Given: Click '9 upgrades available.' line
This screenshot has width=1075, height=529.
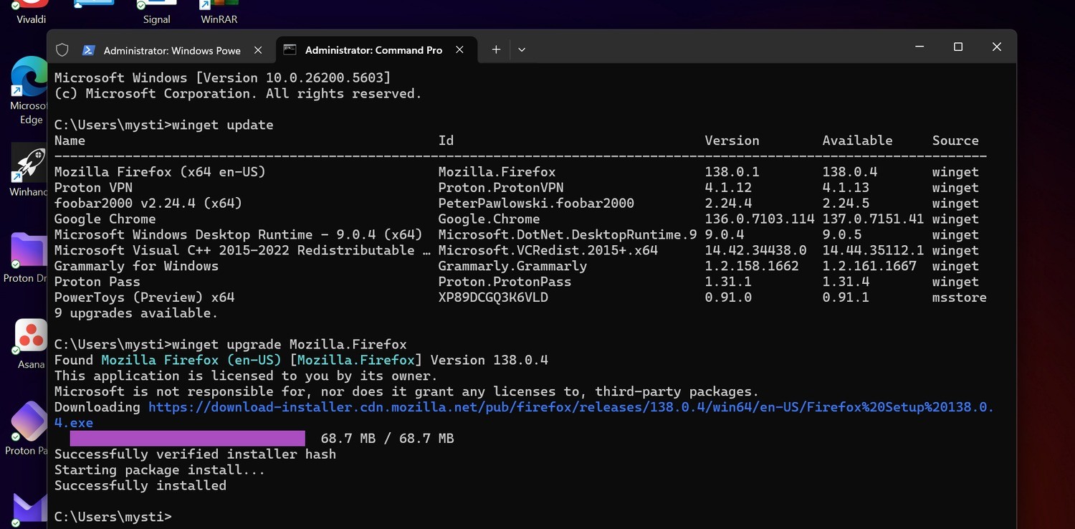Looking at the screenshot, I should click(136, 313).
